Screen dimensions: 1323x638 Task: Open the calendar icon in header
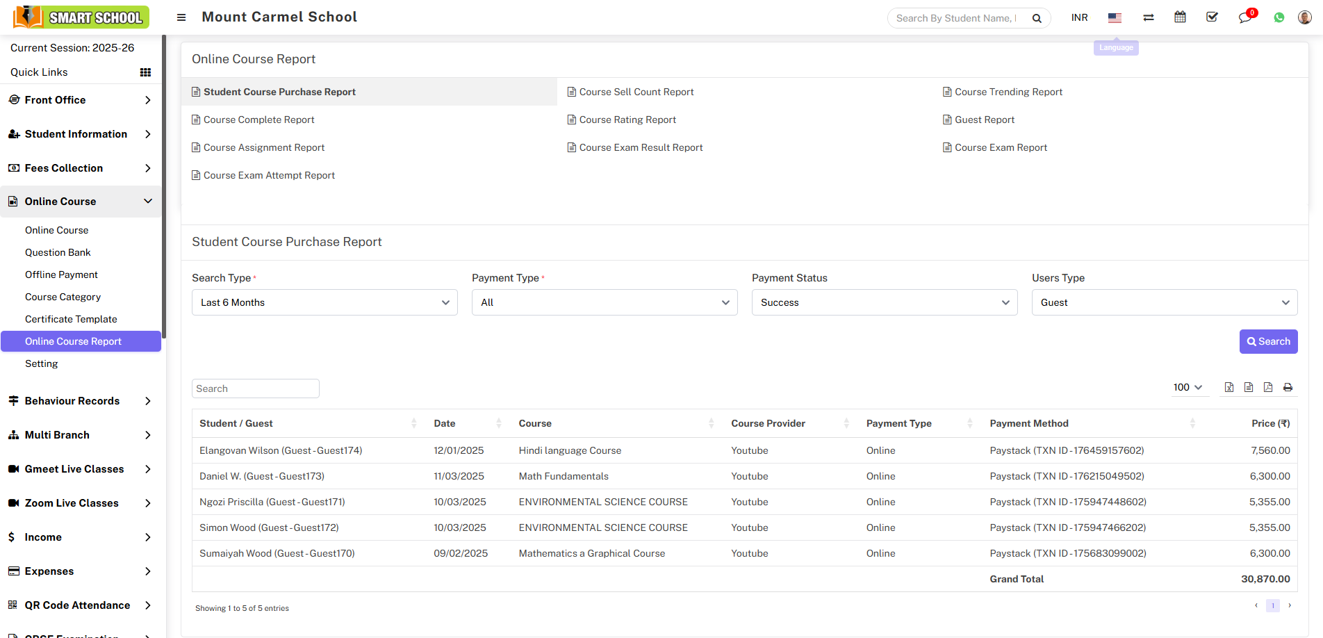point(1180,17)
